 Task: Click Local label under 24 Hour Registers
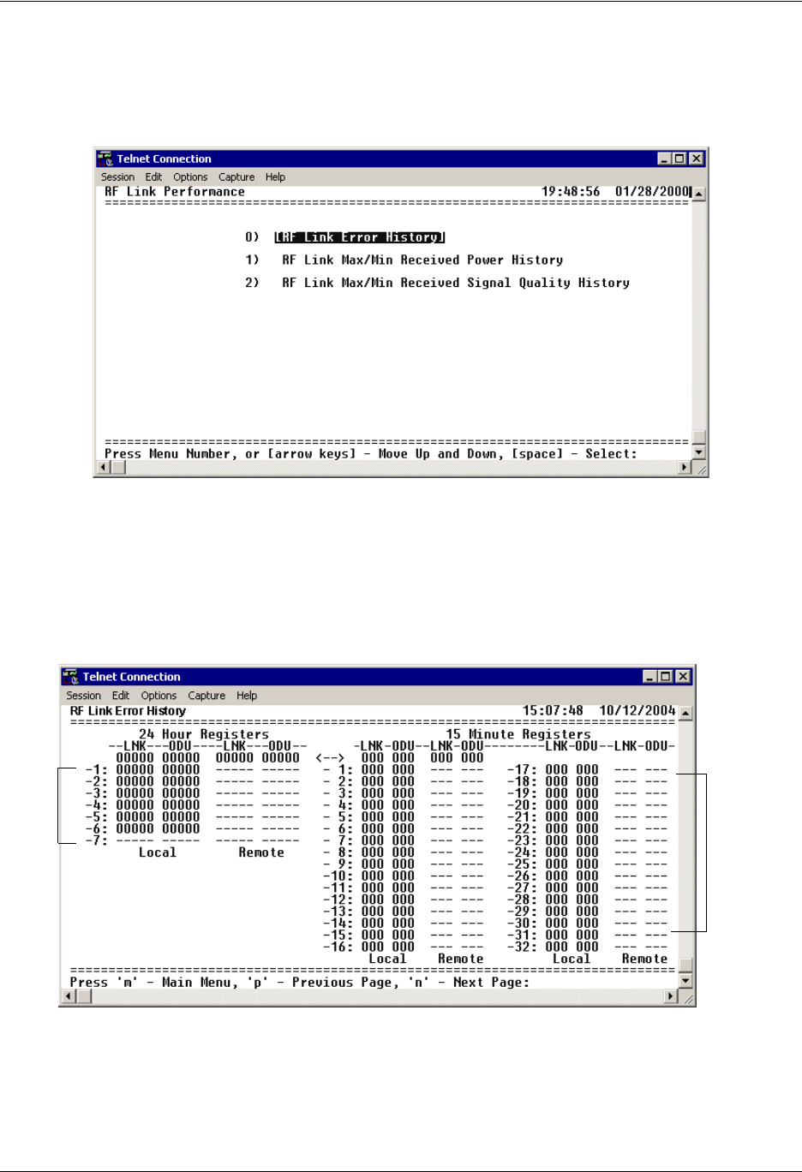(158, 852)
